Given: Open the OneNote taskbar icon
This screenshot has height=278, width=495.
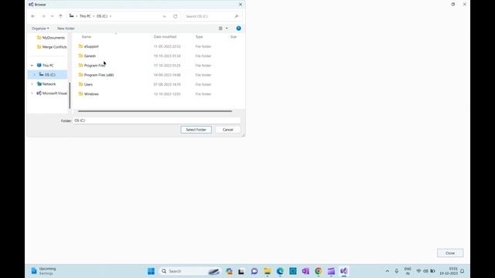Looking at the screenshot, I should pyautogui.click(x=306, y=271).
